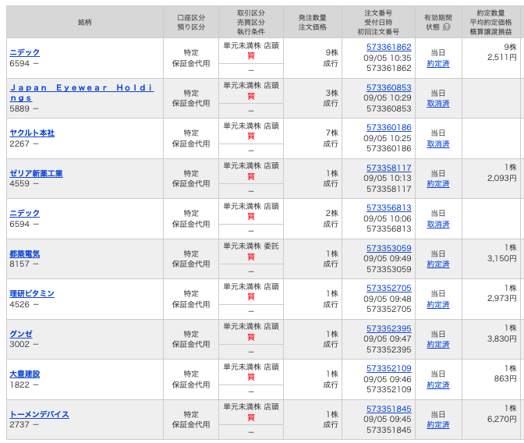Click stock code 2267 under ヤクルト本社

19,144
